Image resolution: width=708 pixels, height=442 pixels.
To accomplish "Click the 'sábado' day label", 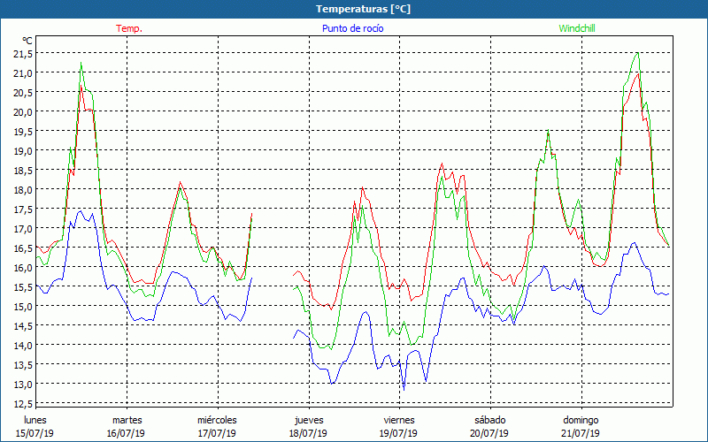I will [490, 420].
